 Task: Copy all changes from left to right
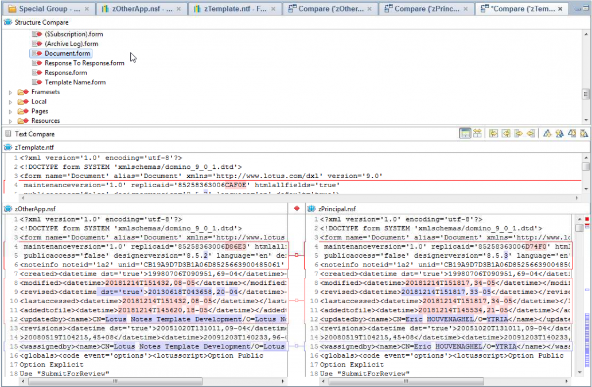(493, 133)
